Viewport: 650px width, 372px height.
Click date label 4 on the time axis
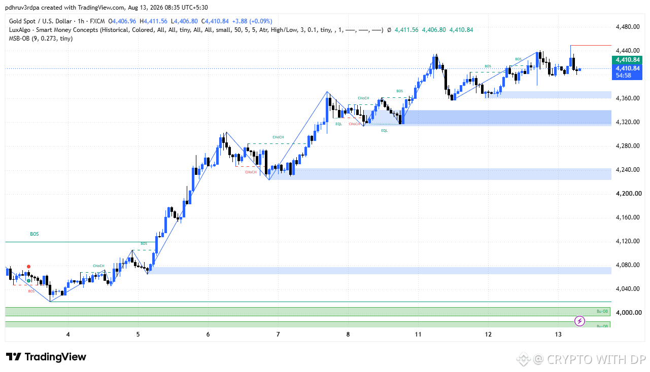click(x=68, y=334)
